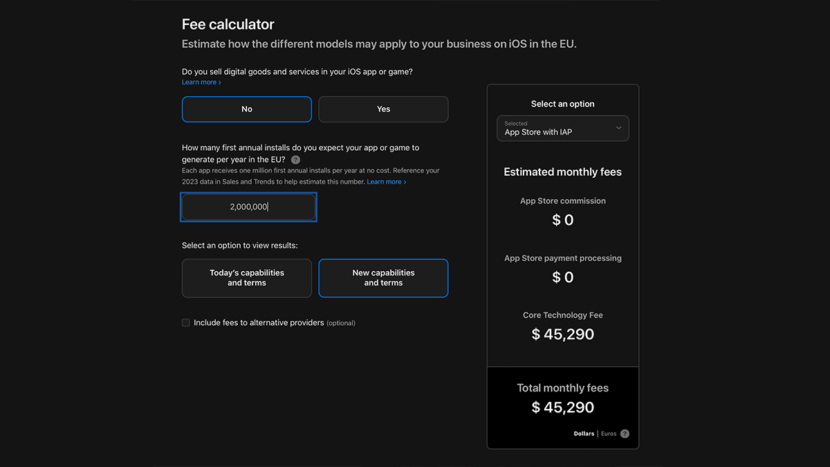Answer "Yes" to selling digital goods
The width and height of the screenshot is (830, 467).
point(383,109)
